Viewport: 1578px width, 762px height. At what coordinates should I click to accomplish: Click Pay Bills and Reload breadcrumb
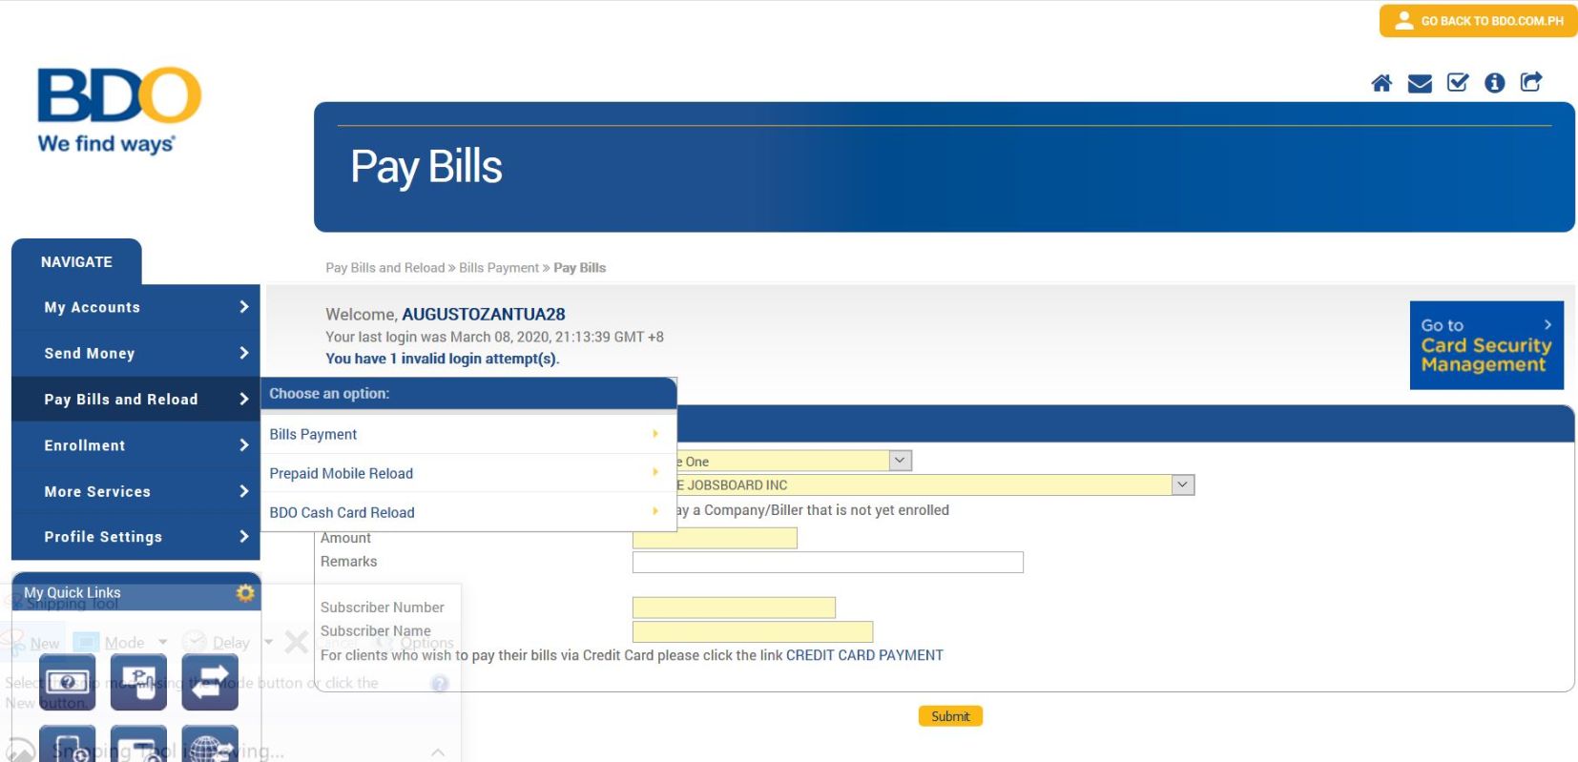coord(385,268)
